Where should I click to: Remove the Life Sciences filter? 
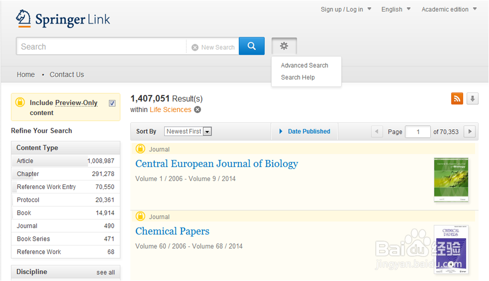[x=197, y=110]
